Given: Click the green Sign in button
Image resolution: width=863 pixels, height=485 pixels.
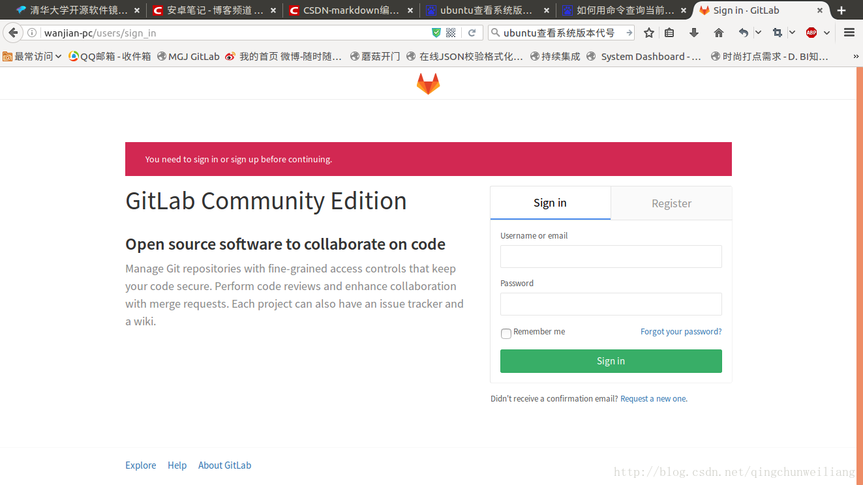Looking at the screenshot, I should [x=611, y=361].
